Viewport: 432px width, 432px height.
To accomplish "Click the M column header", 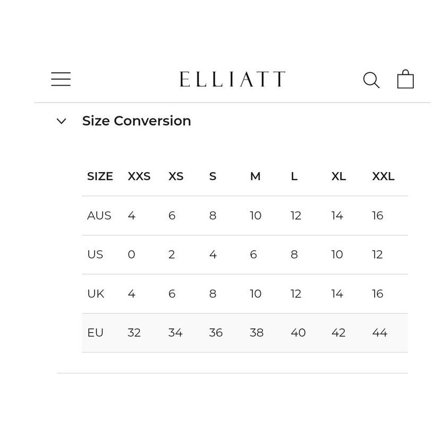I will coord(255,176).
